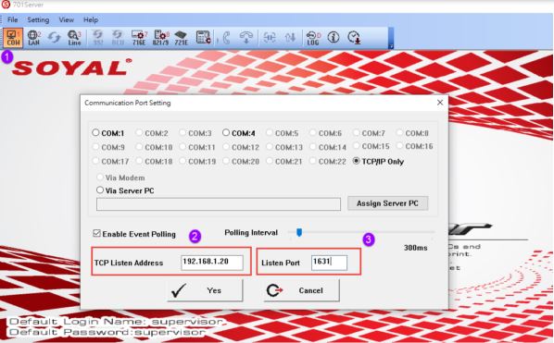The image size is (554, 343).
Task: Toggle the Enable Event Polling checkbox
Action: click(x=96, y=233)
